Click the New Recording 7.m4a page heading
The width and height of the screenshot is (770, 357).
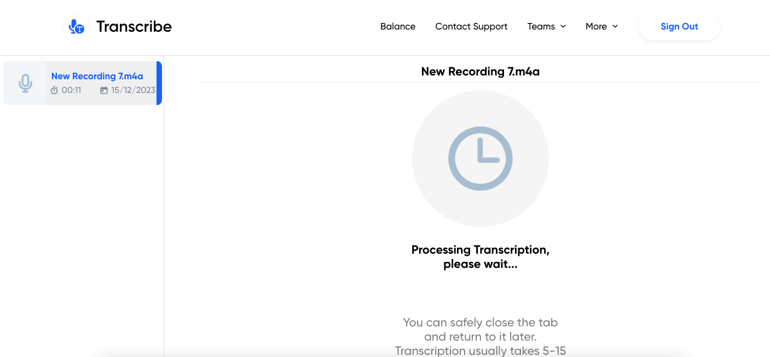[480, 72]
